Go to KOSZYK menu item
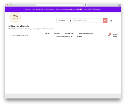 click(x=57, y=33)
